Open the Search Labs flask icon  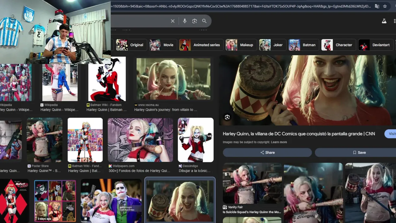[384, 21]
